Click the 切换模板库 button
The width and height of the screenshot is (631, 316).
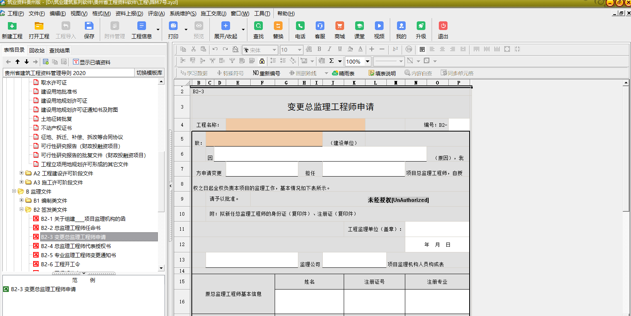coord(149,73)
